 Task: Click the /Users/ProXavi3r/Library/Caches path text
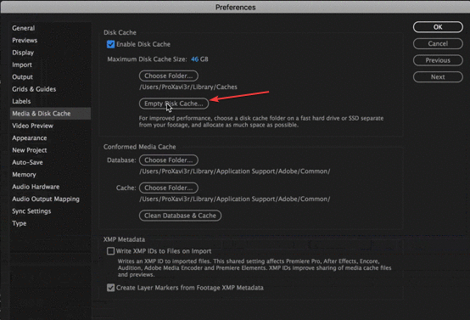[188, 87]
